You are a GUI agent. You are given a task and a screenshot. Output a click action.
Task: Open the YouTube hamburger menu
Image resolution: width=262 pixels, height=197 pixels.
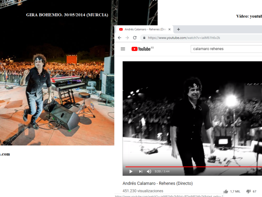[123, 49]
